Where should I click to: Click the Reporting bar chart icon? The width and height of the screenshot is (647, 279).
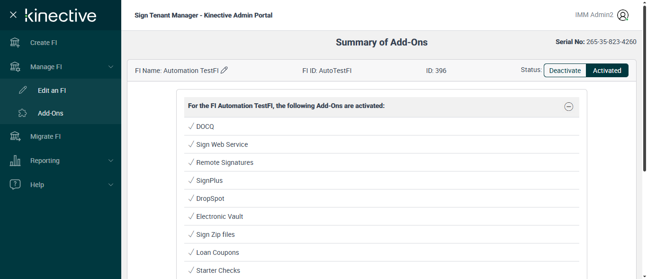coord(15,161)
